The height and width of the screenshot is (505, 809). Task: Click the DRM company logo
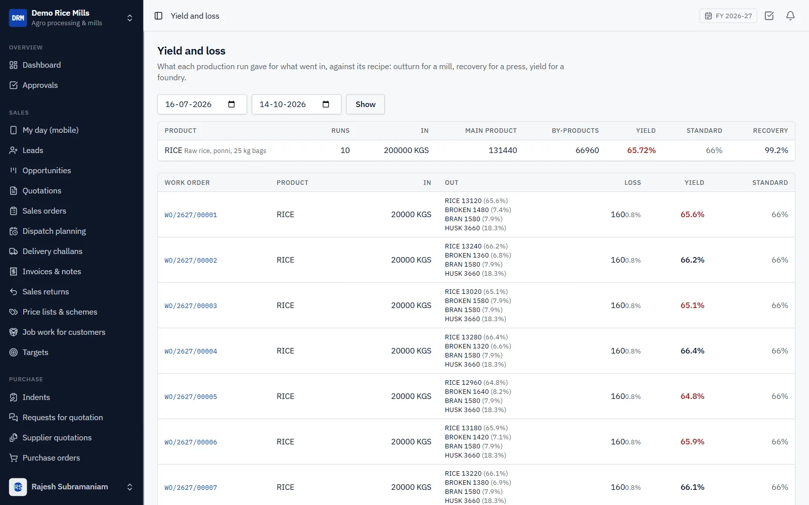(18, 18)
